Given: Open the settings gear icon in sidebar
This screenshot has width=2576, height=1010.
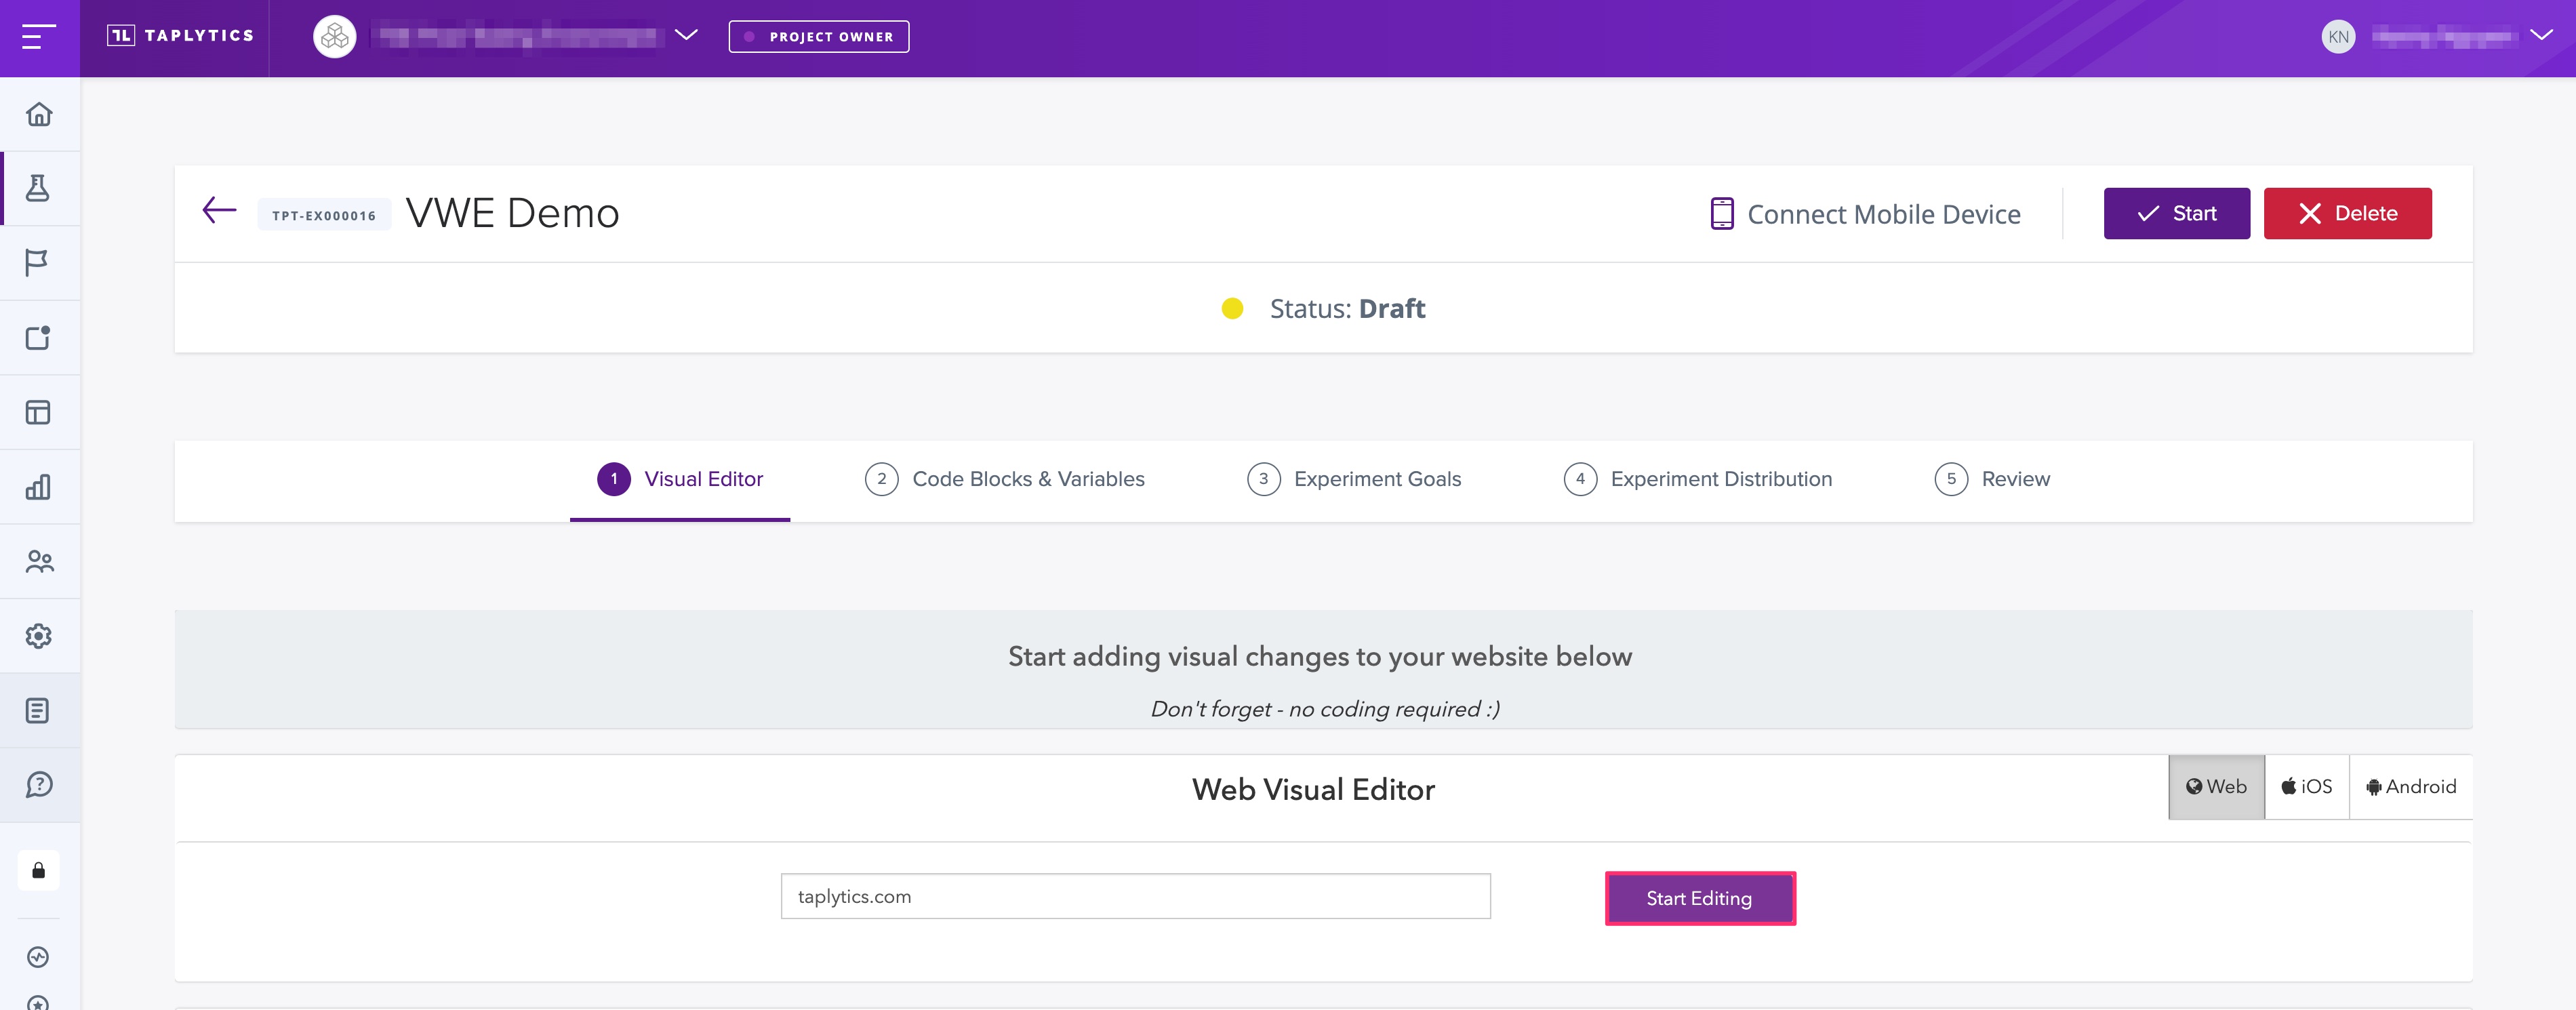Looking at the screenshot, I should coord(39,636).
